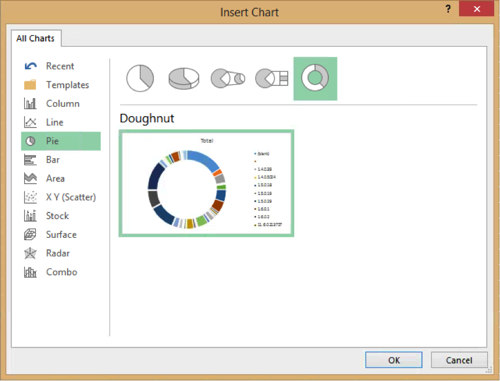This screenshot has height=381, width=500.
Task: Choose the Combo chart category
Action: (x=61, y=272)
